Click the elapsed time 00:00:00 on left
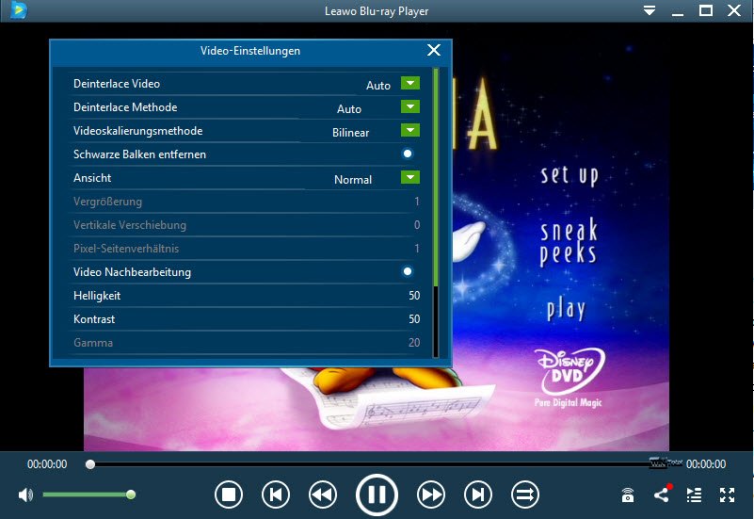754x519 pixels. (x=47, y=464)
